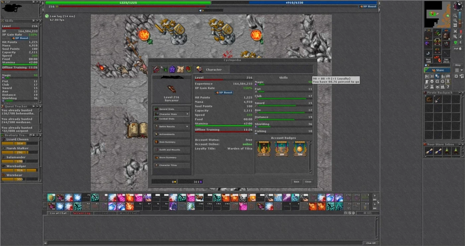This screenshot has height=246, width=465.
Task: Click the XP Boost button beside the top experience bar
Action: click(368, 6)
